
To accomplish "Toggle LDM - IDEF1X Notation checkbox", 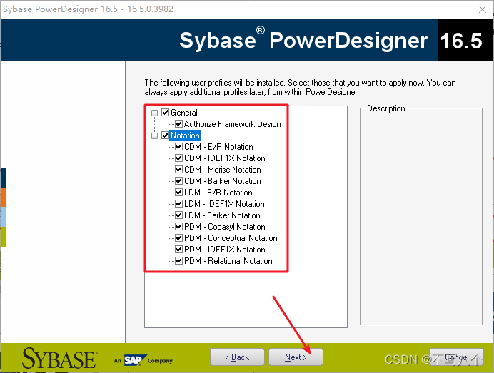I will click(x=179, y=204).
